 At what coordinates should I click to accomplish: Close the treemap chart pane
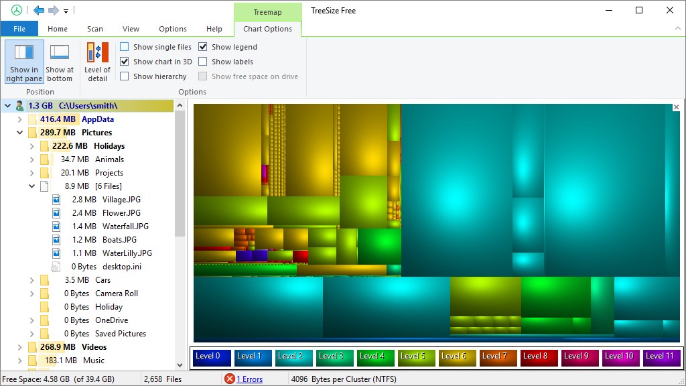[x=676, y=107]
